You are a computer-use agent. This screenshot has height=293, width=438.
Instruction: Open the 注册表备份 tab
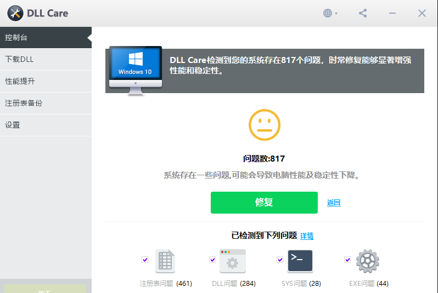46,103
